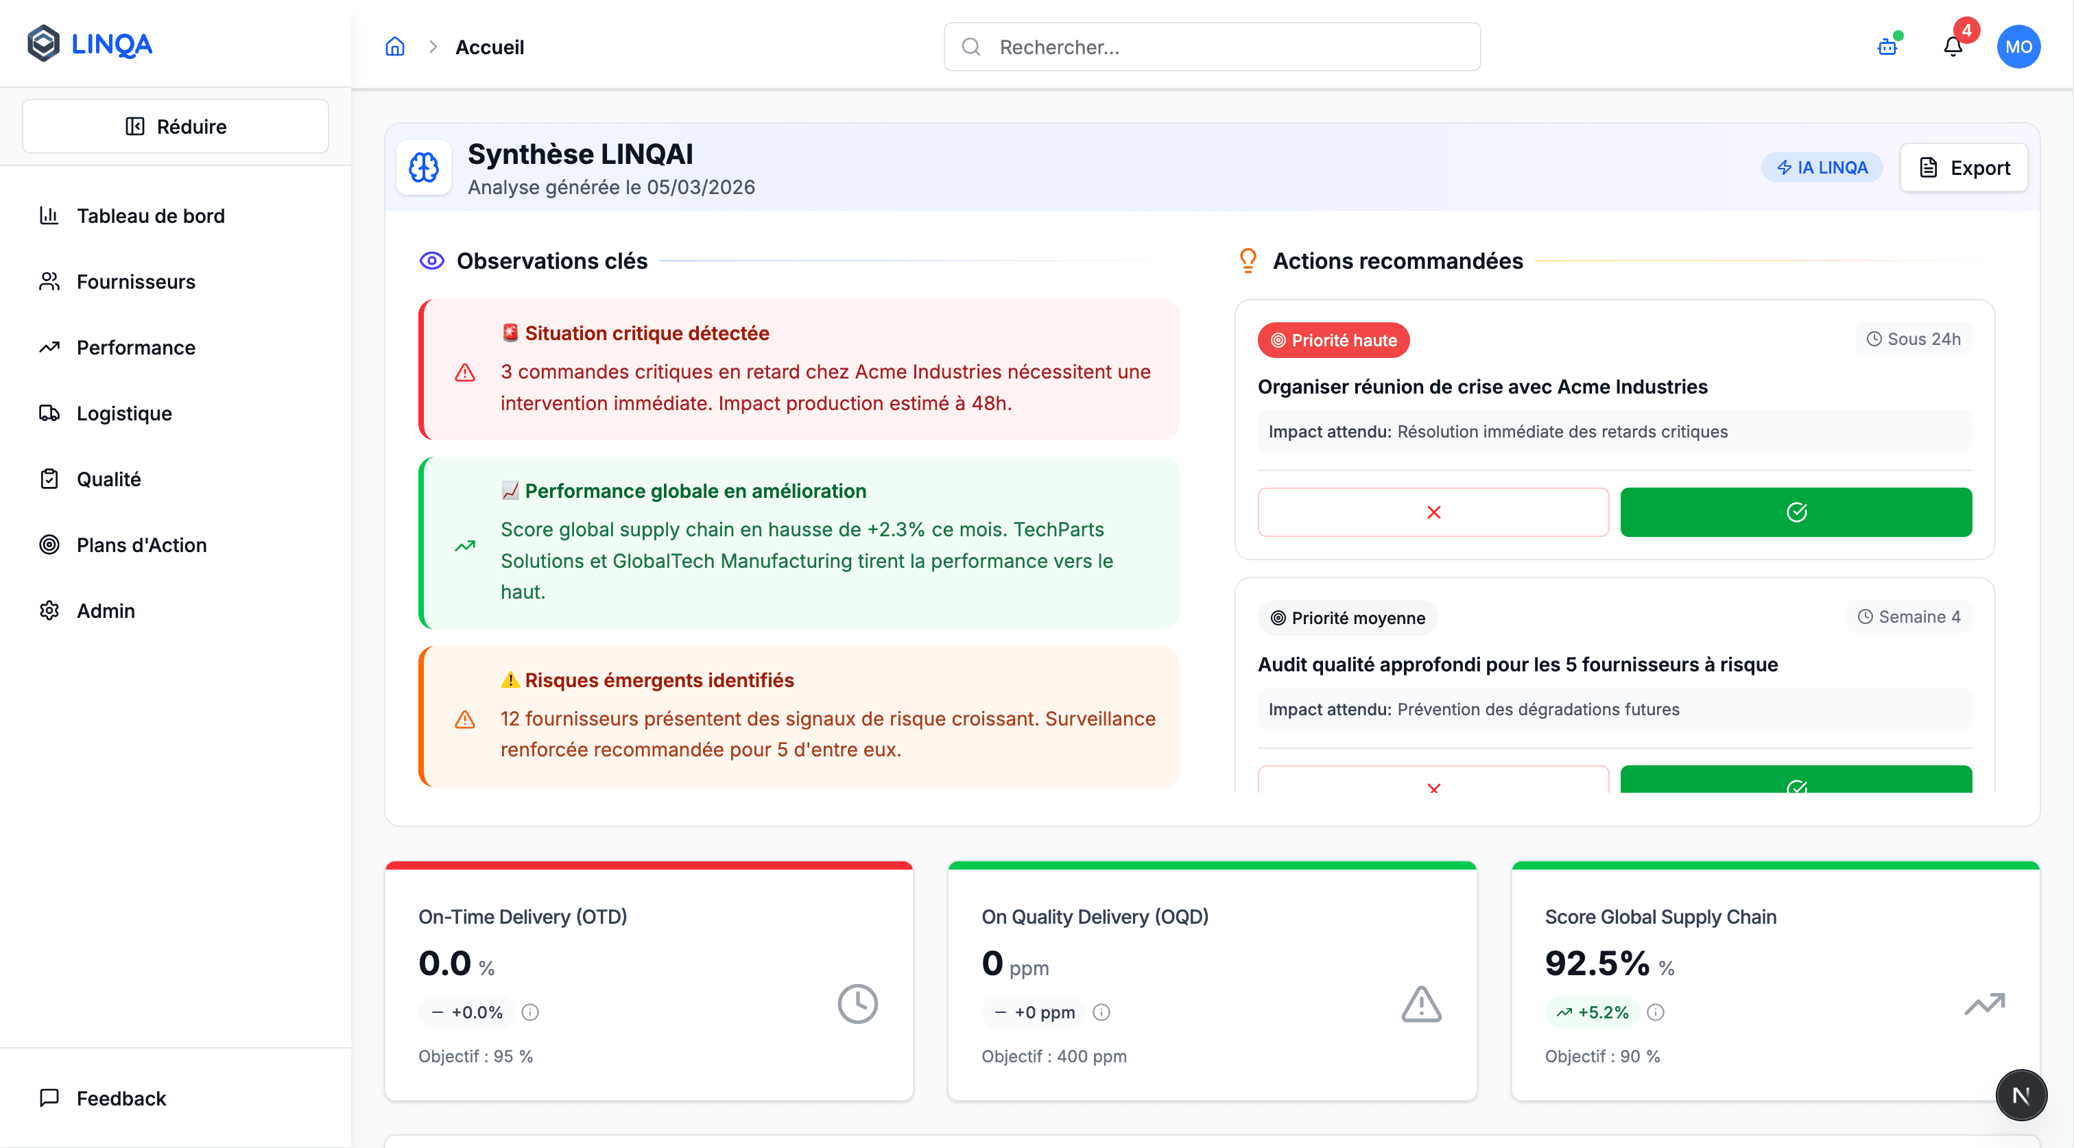The image size is (2074, 1148).
Task: Click the home icon in the breadcrumb
Action: pos(394,47)
